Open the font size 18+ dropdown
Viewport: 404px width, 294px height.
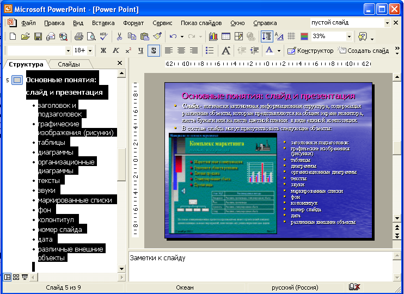point(90,51)
